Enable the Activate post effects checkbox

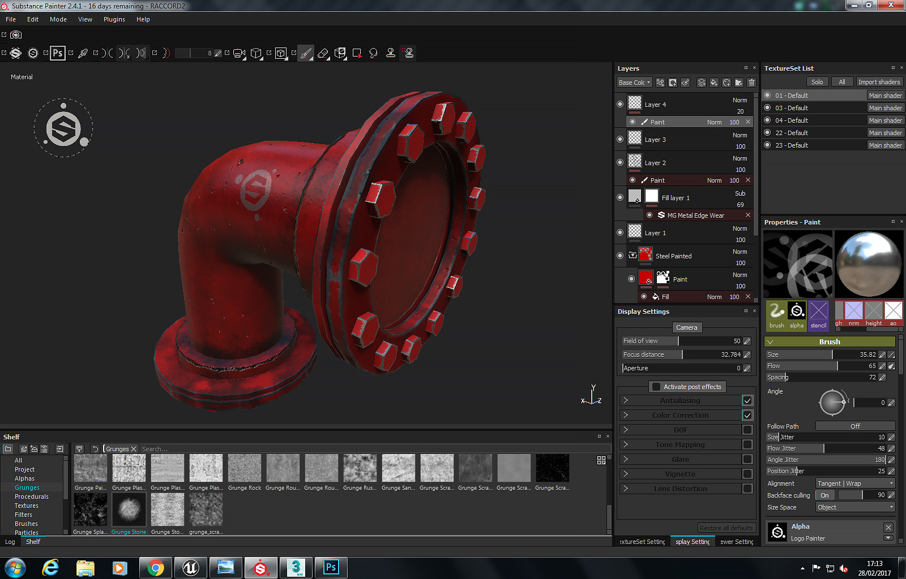(x=656, y=387)
